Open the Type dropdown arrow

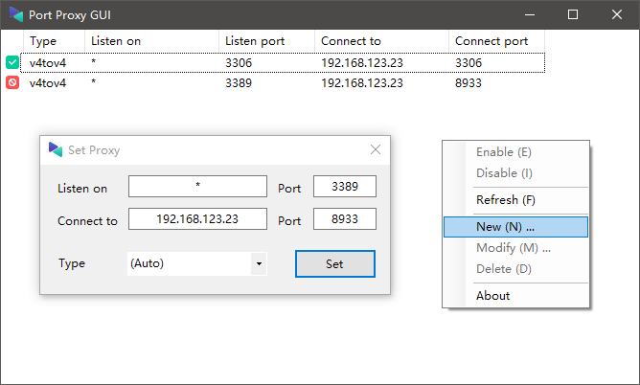tap(259, 263)
